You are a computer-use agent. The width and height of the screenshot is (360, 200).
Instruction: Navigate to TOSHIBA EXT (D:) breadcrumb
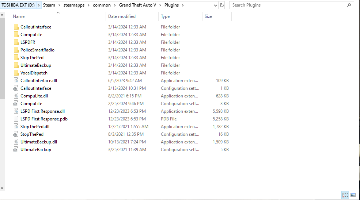point(18,5)
